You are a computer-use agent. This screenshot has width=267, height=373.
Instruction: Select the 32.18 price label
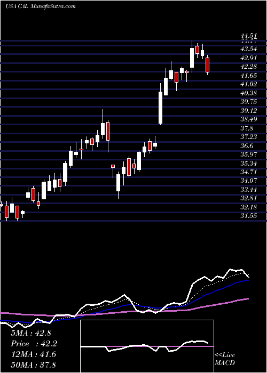click(249, 207)
